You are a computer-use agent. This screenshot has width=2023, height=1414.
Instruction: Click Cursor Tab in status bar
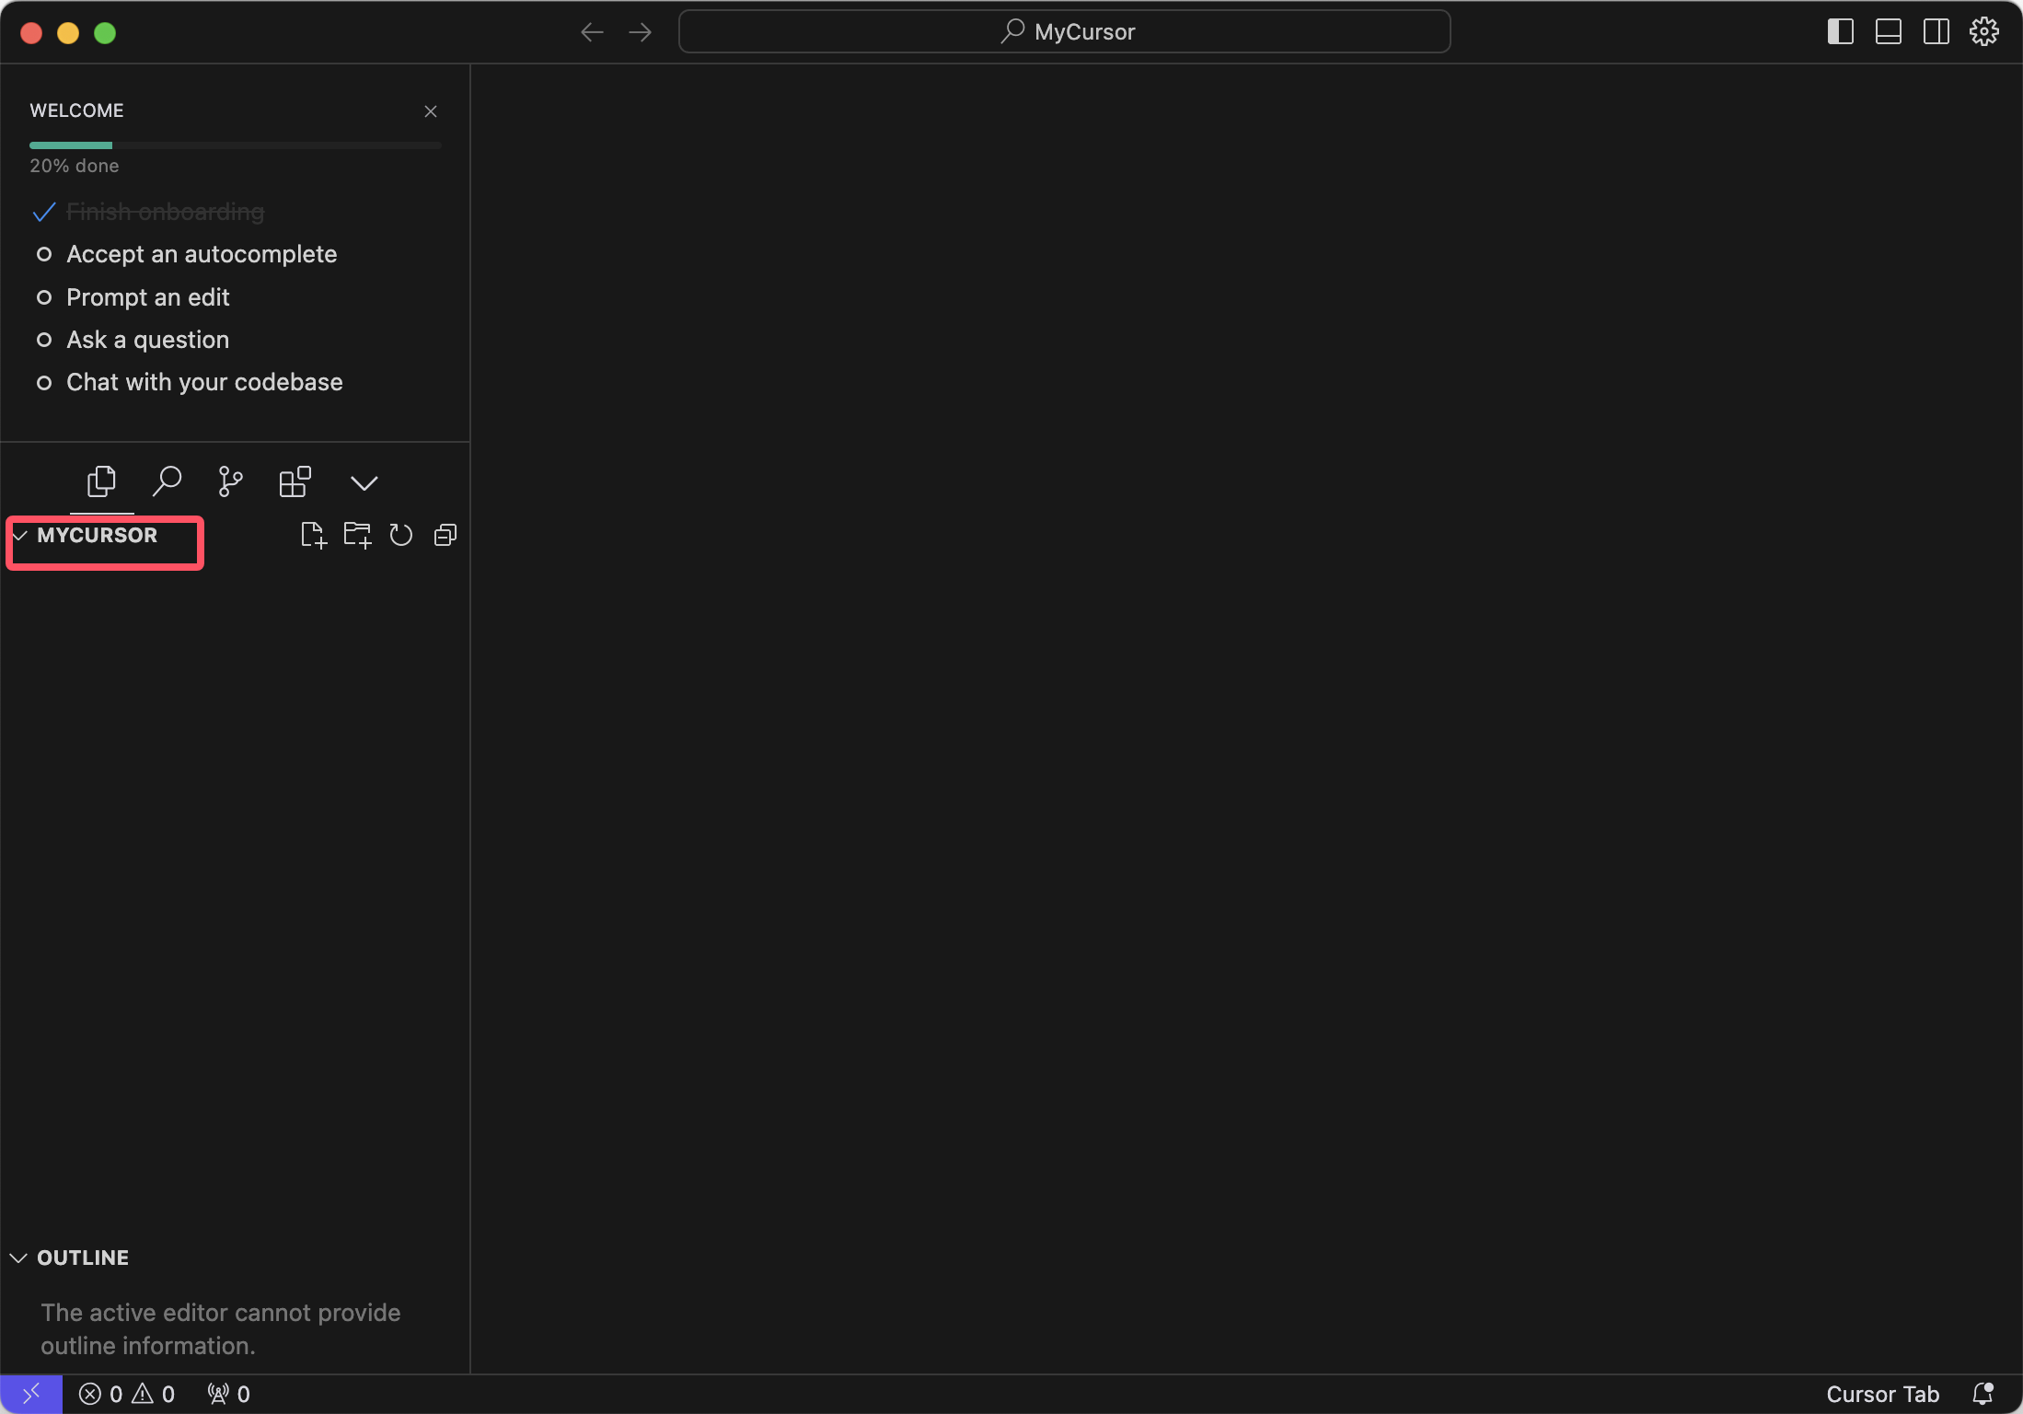click(1882, 1394)
